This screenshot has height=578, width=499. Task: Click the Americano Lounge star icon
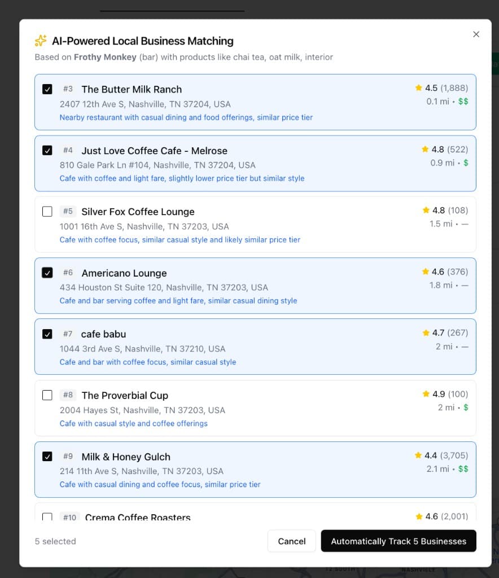coord(425,272)
